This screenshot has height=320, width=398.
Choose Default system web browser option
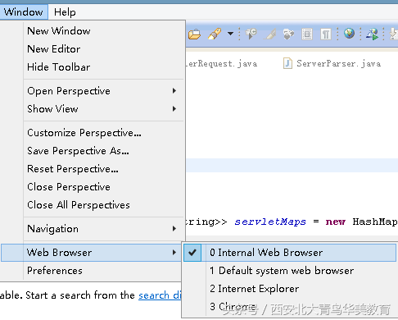[282, 271]
